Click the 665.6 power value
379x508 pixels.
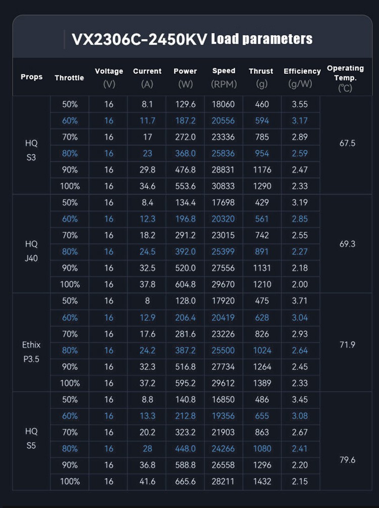[185, 482]
